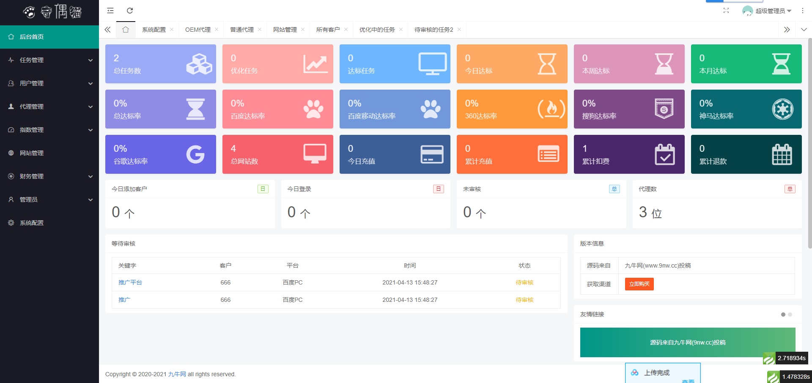Image resolution: width=812 pixels, height=383 pixels.
Task: Open the tab options dropdown chevron
Action: (804, 30)
